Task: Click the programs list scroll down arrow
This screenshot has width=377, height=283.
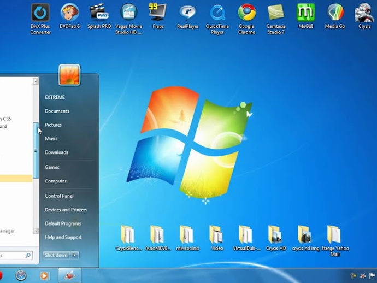Action: [x=36, y=231]
